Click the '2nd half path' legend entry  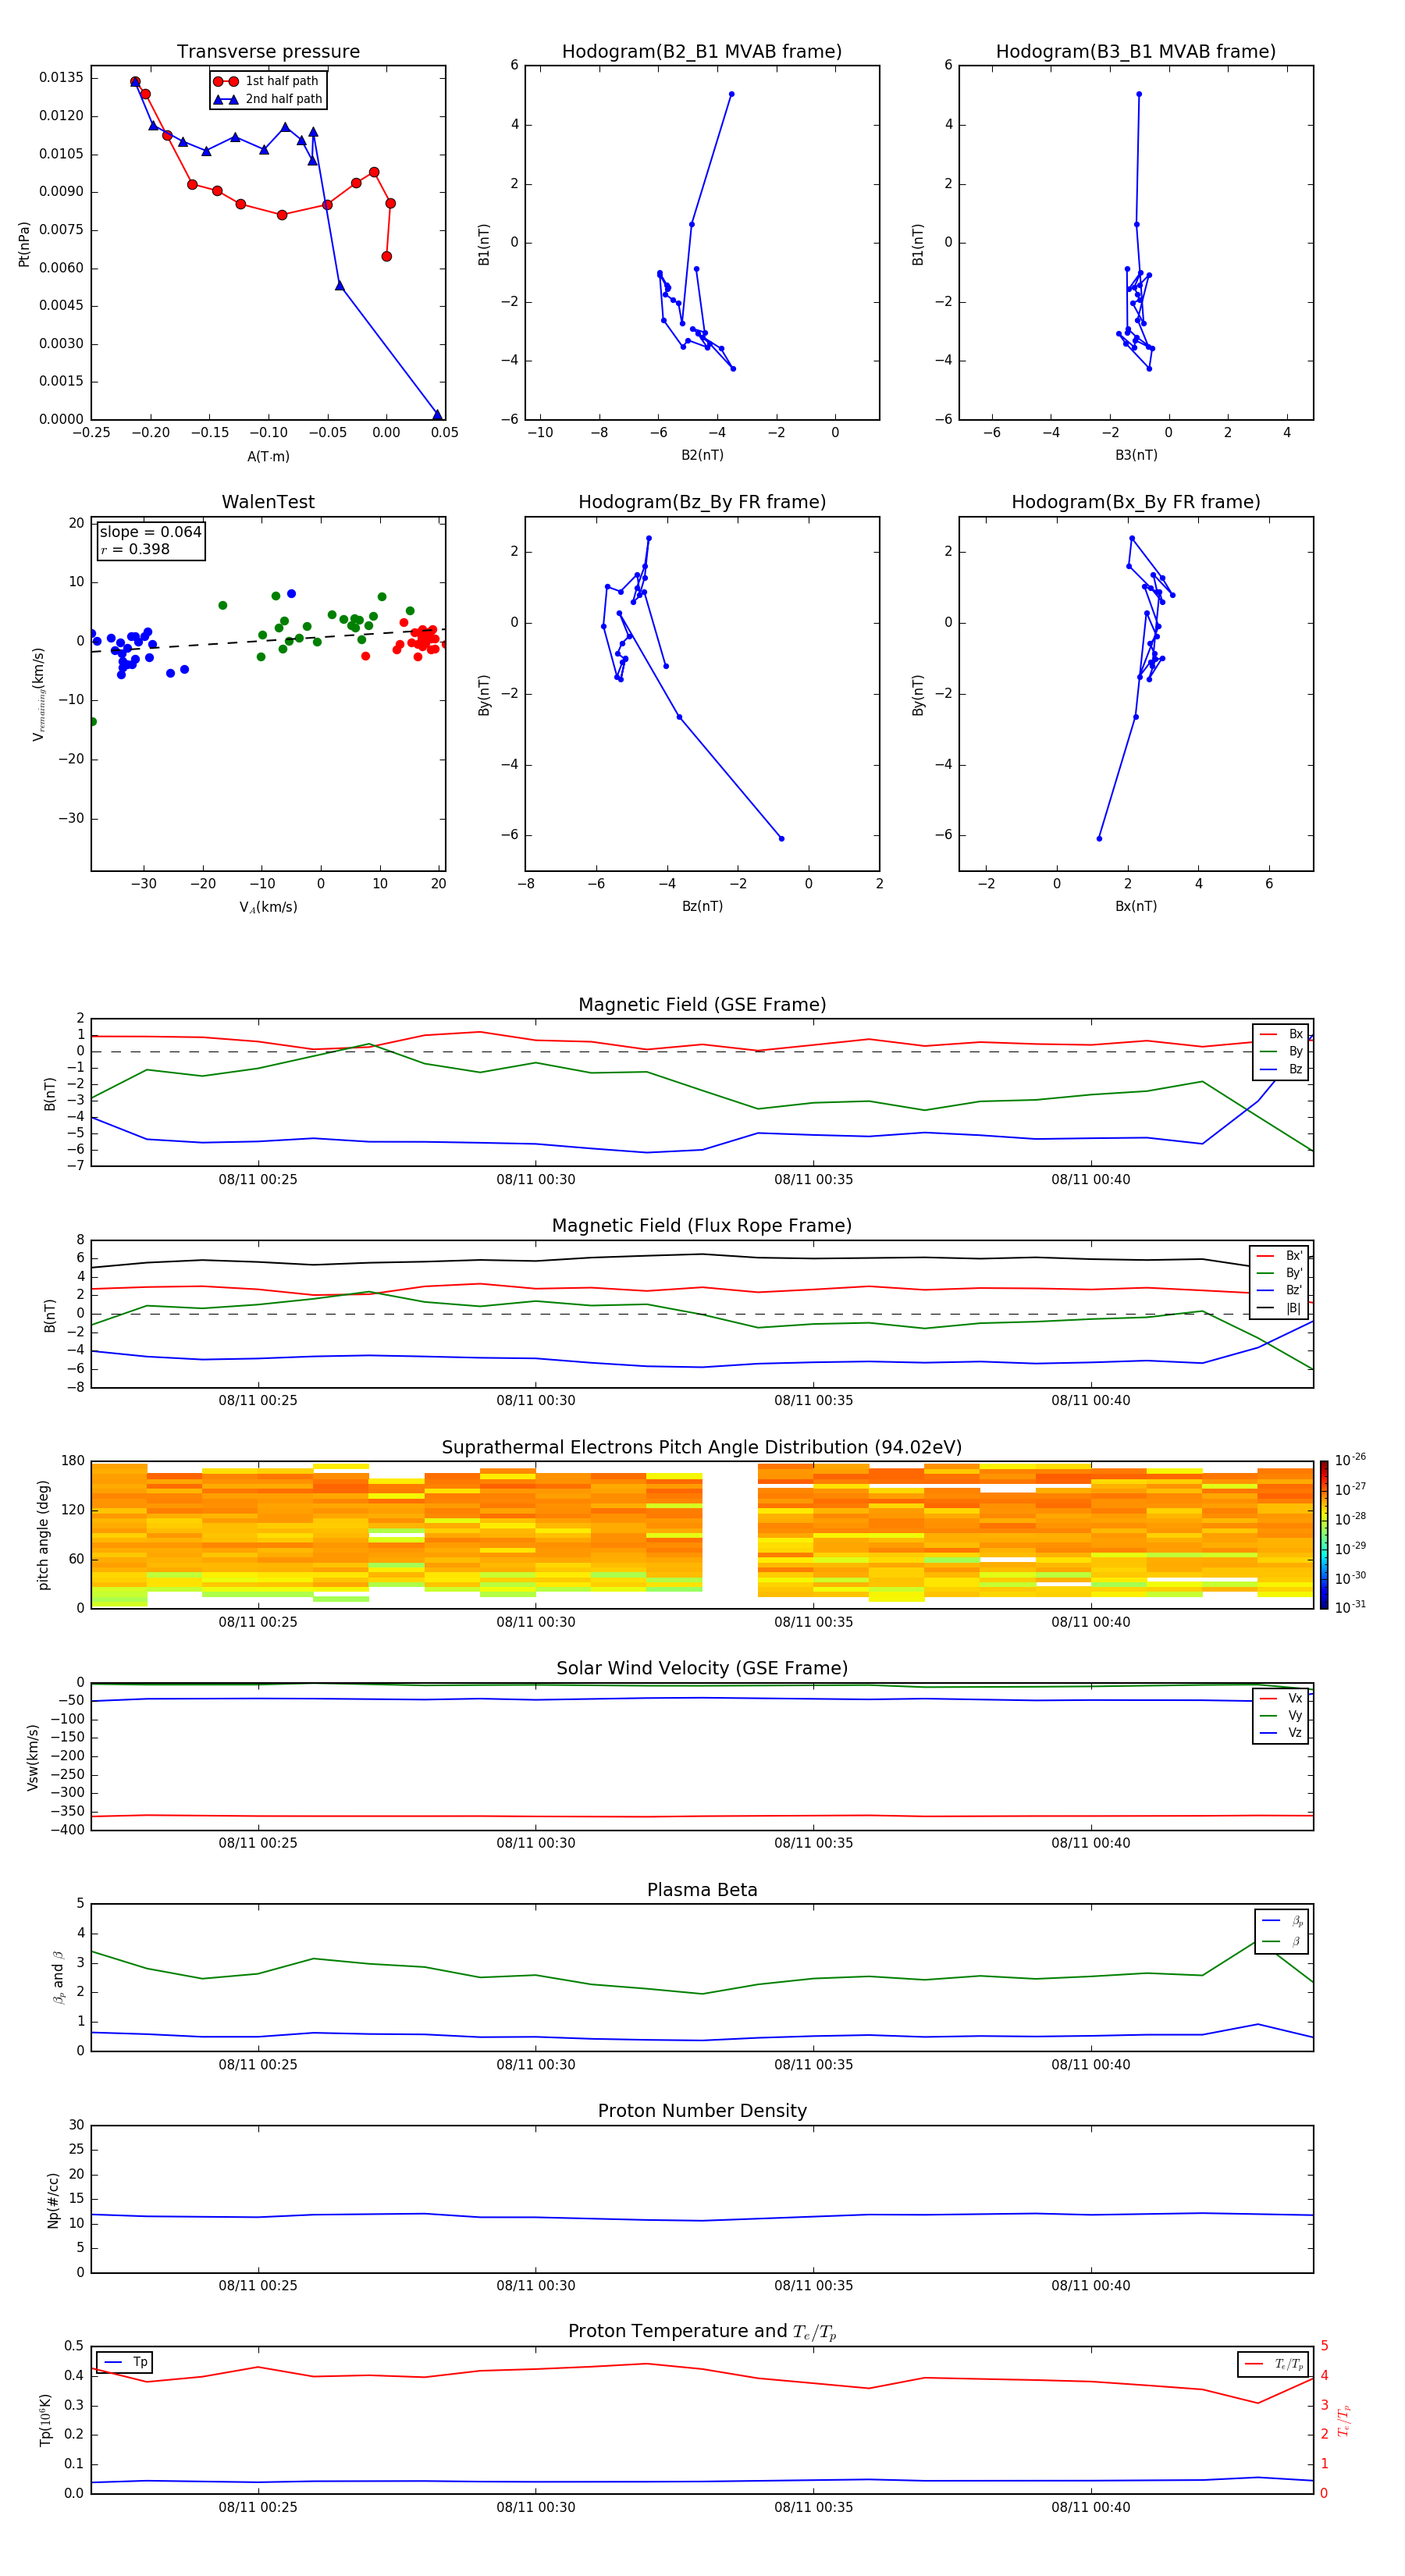point(268,99)
